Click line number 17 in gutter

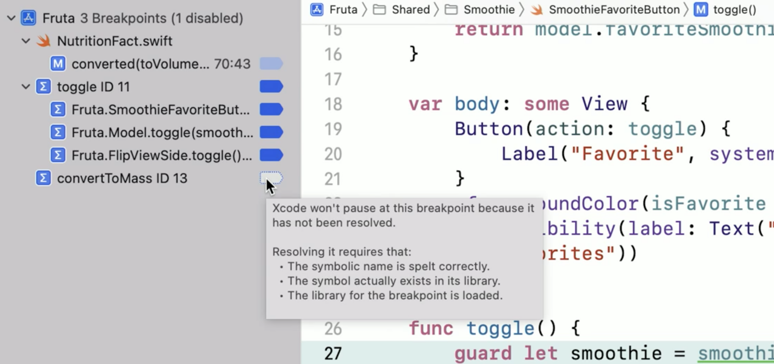click(333, 79)
